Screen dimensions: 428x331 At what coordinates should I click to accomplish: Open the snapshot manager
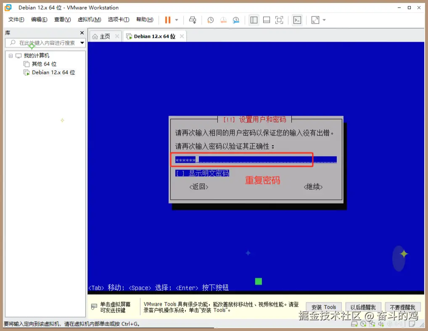tap(236, 20)
